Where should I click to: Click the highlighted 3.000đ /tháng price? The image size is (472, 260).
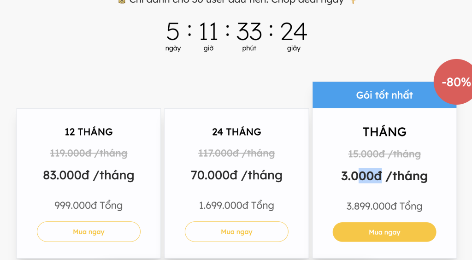(384, 176)
